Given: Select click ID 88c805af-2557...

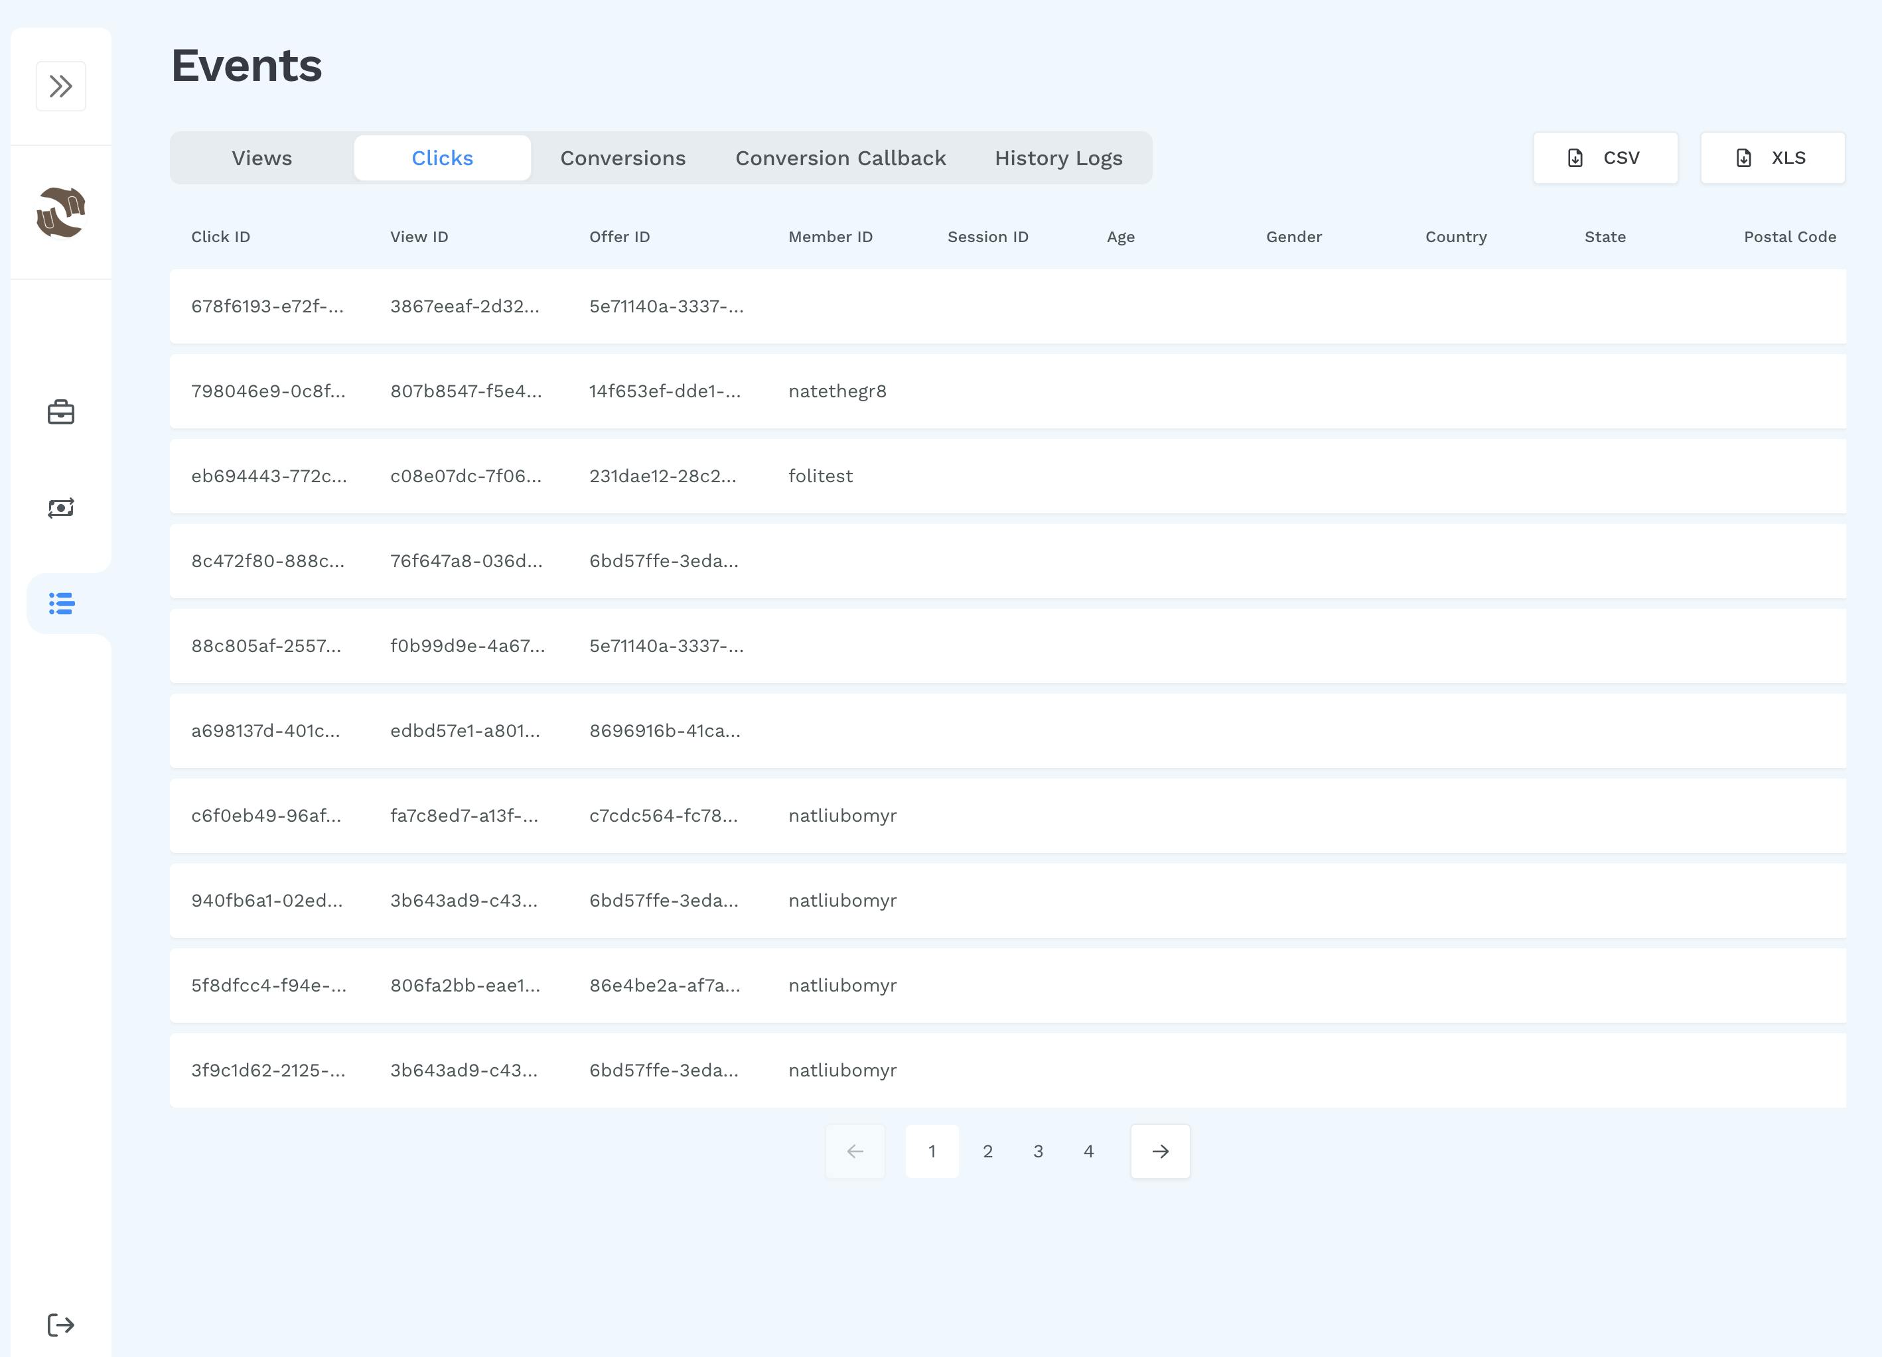Looking at the screenshot, I should pyautogui.click(x=265, y=645).
